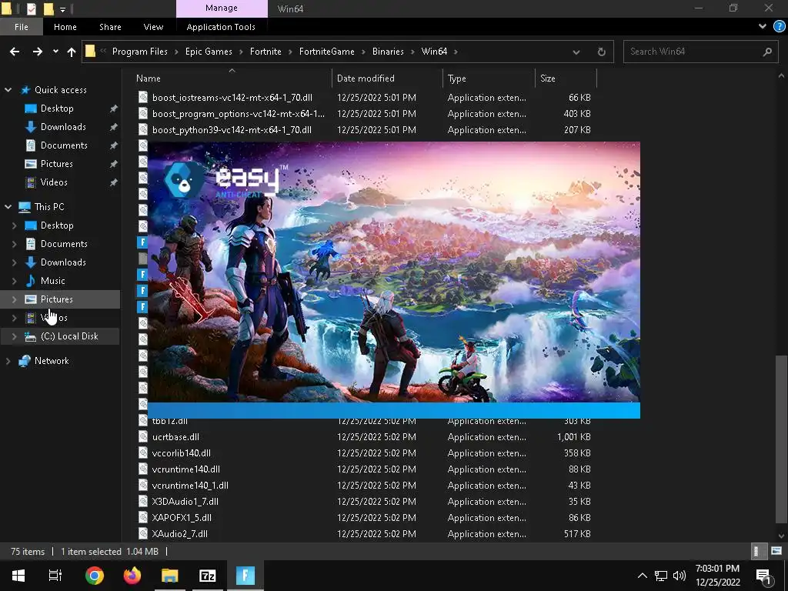
Task: Launch Google Chrome from taskbar
Action: tap(95, 576)
